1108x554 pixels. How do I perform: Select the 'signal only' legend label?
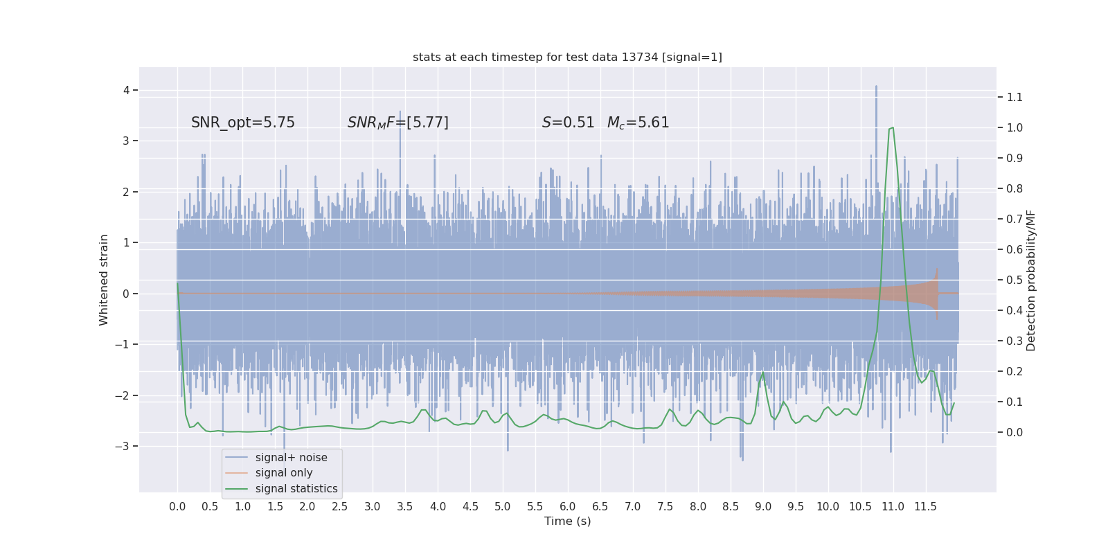(x=284, y=473)
